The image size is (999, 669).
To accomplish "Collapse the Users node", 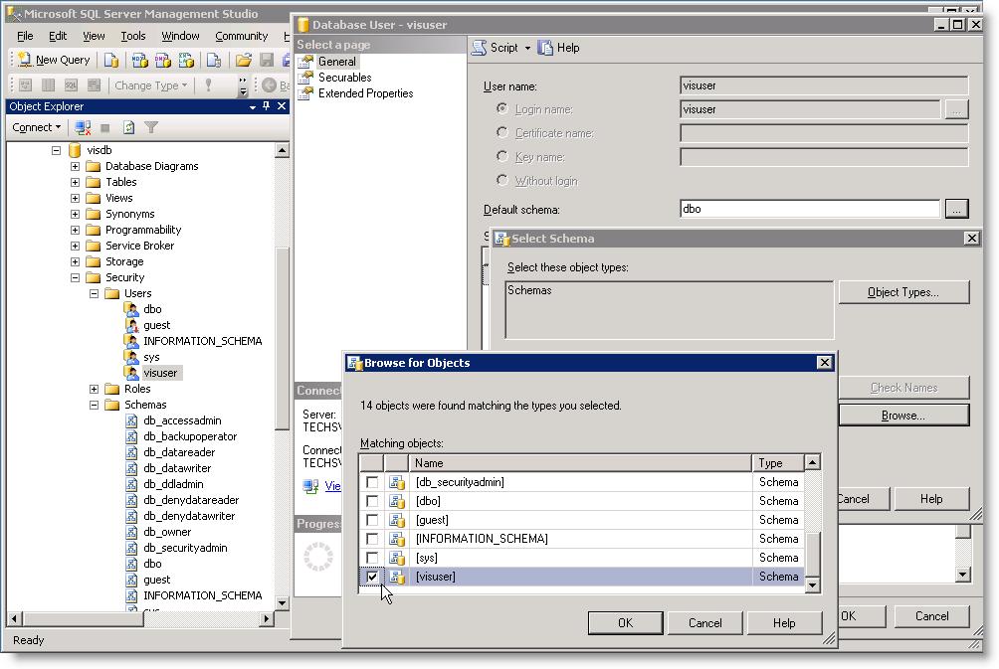I will (x=95, y=294).
